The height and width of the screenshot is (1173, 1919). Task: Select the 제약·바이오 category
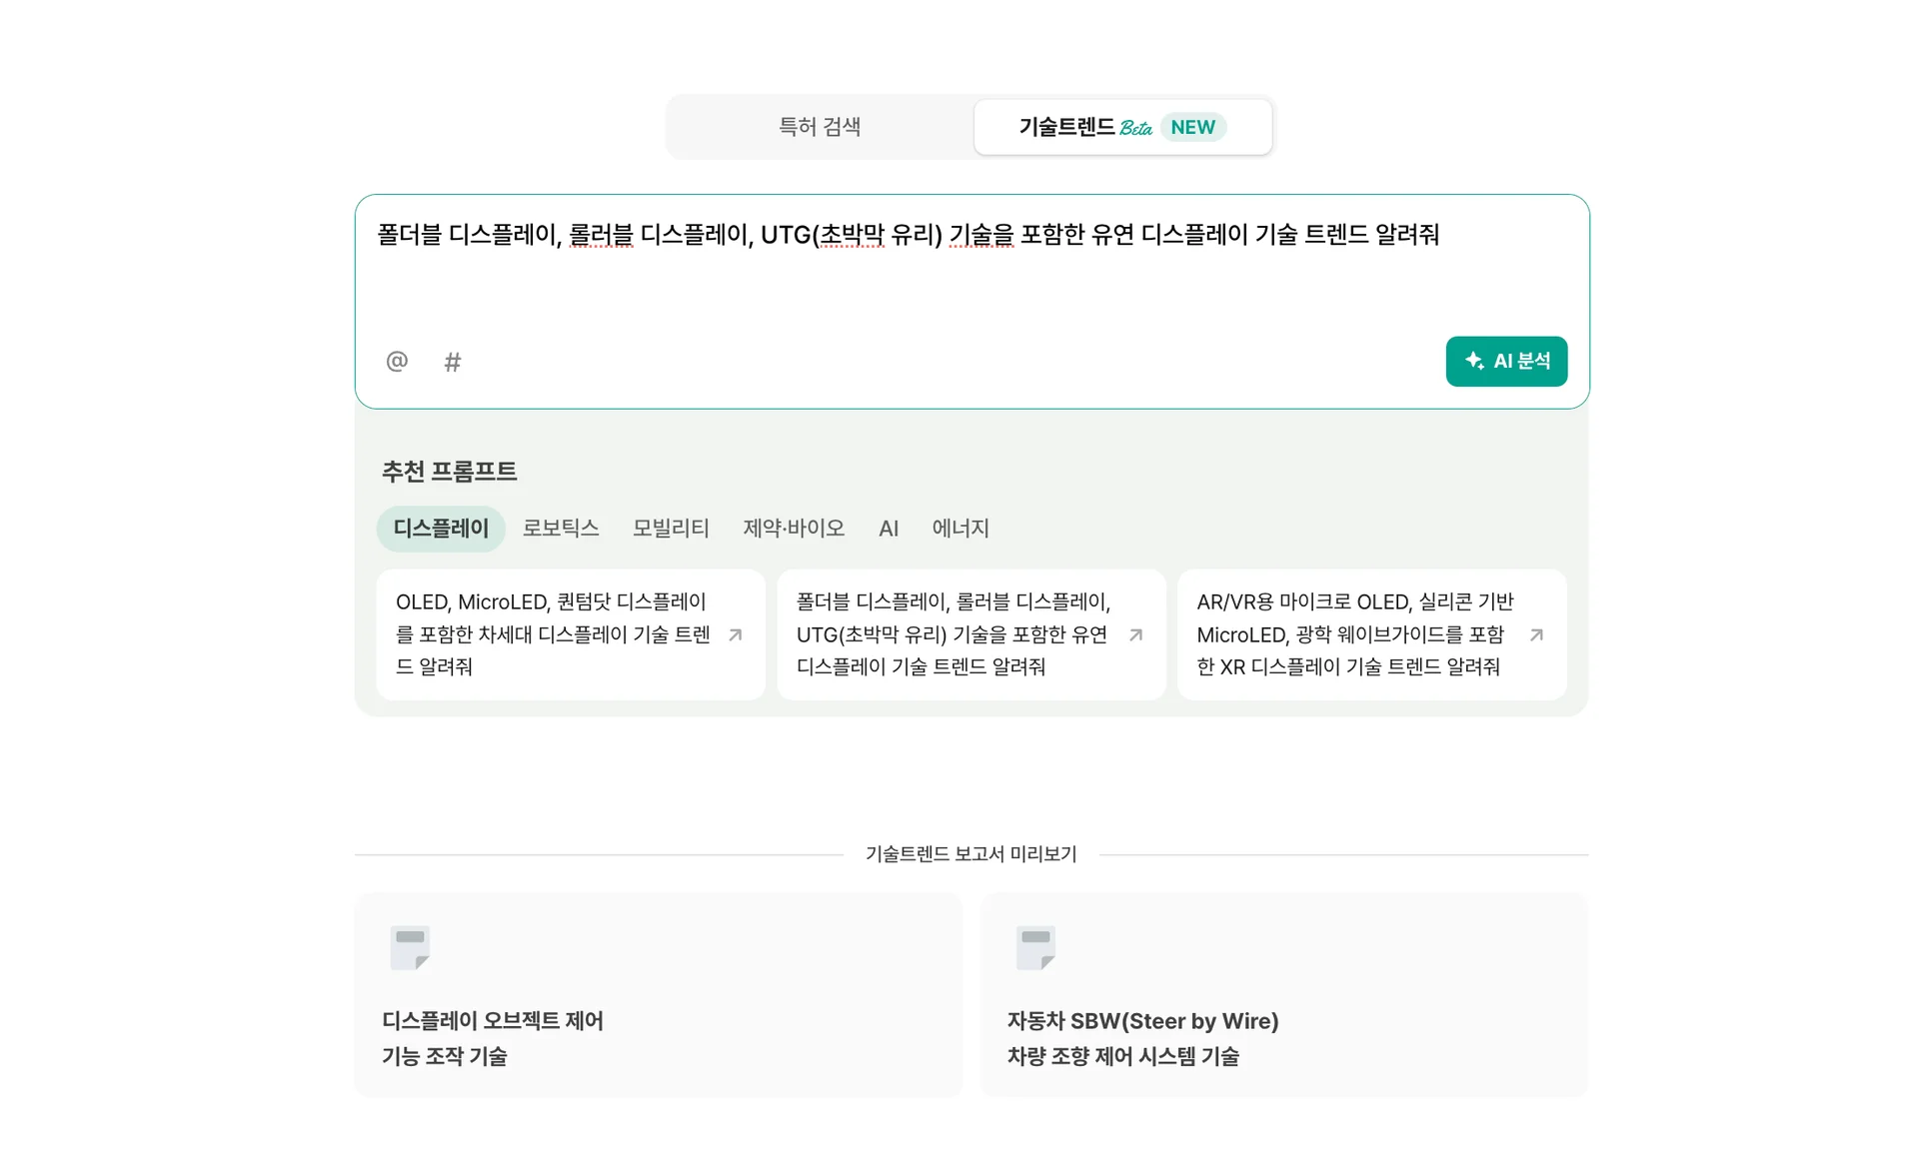click(x=794, y=529)
